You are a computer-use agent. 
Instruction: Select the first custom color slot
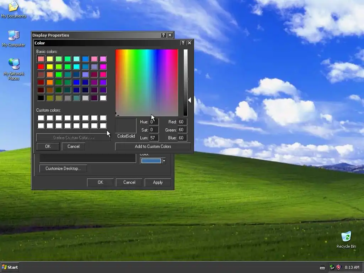[x=41, y=118]
